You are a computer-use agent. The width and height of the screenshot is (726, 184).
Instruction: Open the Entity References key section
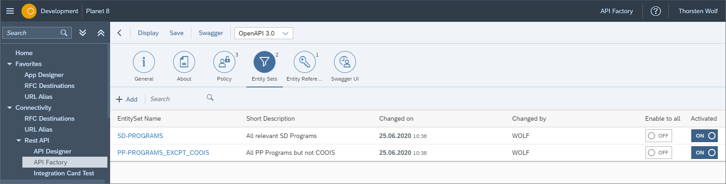point(304,62)
